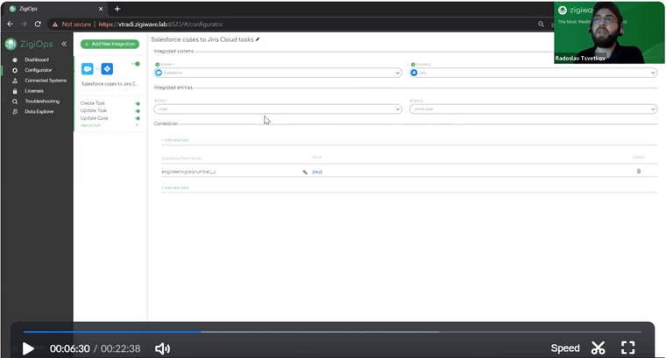
Task: Click the Data Explorer sidebar icon
Action: click(x=15, y=112)
